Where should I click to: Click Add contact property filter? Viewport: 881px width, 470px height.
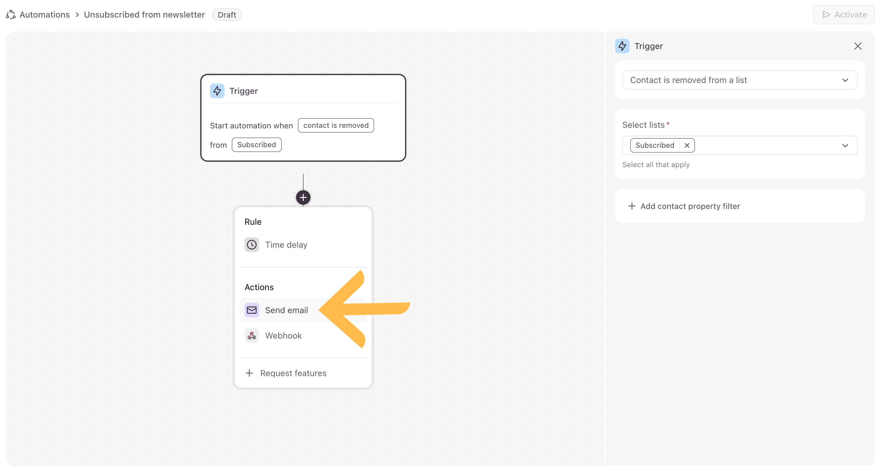point(690,206)
